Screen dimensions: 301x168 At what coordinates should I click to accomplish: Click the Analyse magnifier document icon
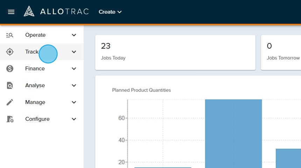tap(10, 86)
